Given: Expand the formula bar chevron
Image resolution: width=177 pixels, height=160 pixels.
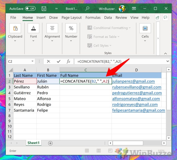Looking at the screenshot, I should tap(168, 61).
